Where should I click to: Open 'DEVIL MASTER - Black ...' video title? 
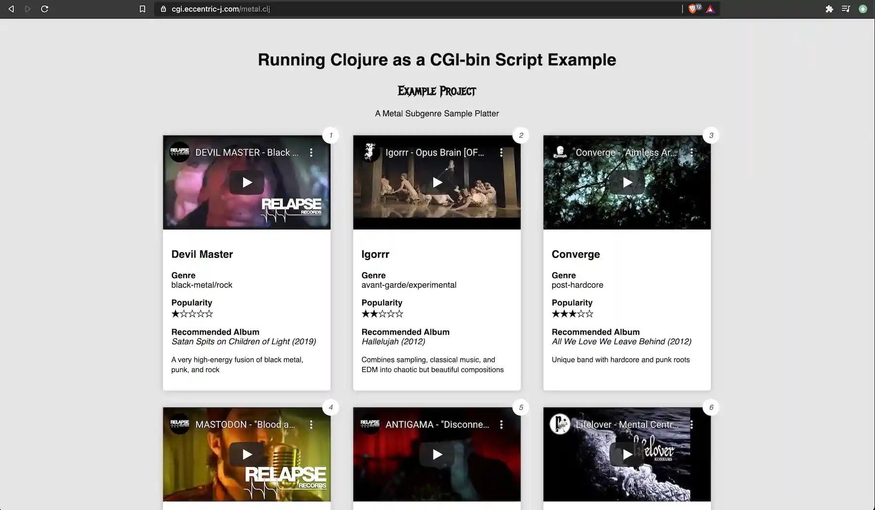point(247,153)
